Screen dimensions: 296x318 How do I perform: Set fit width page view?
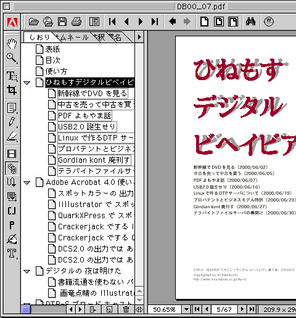click(233, 22)
